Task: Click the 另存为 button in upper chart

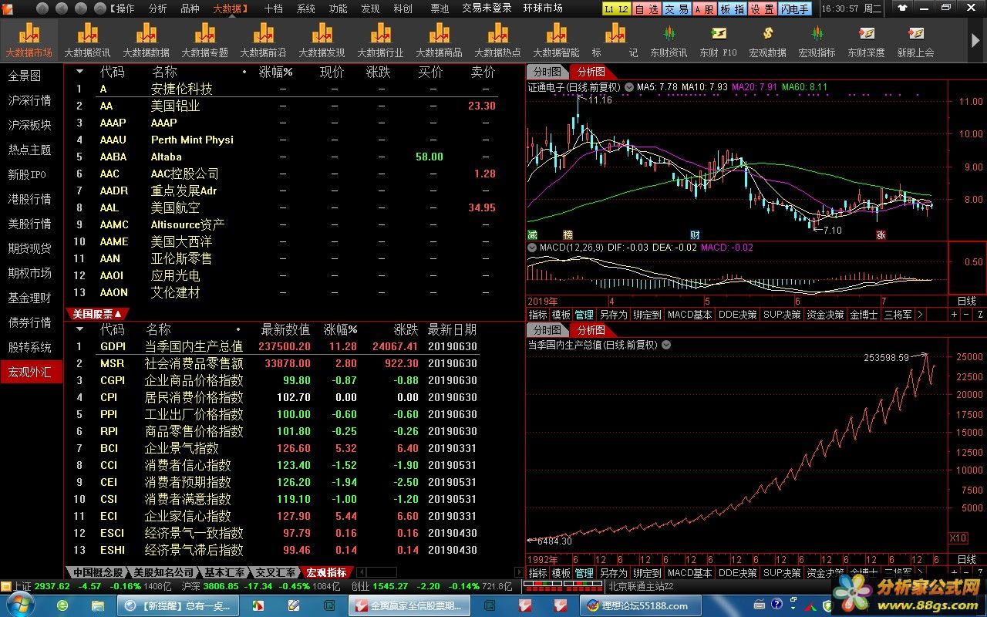Action: click(x=613, y=315)
